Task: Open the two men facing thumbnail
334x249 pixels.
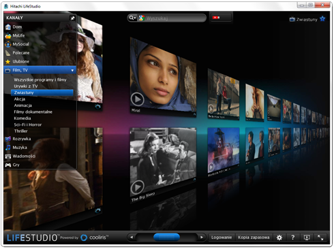Action: click(255, 145)
